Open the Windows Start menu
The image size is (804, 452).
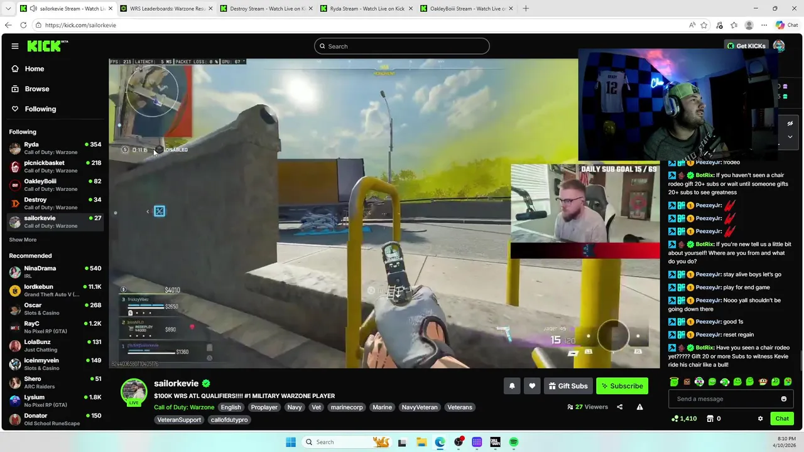tap(291, 442)
